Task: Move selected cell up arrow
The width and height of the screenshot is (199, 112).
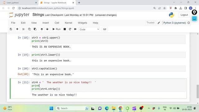Action: pos(42,29)
